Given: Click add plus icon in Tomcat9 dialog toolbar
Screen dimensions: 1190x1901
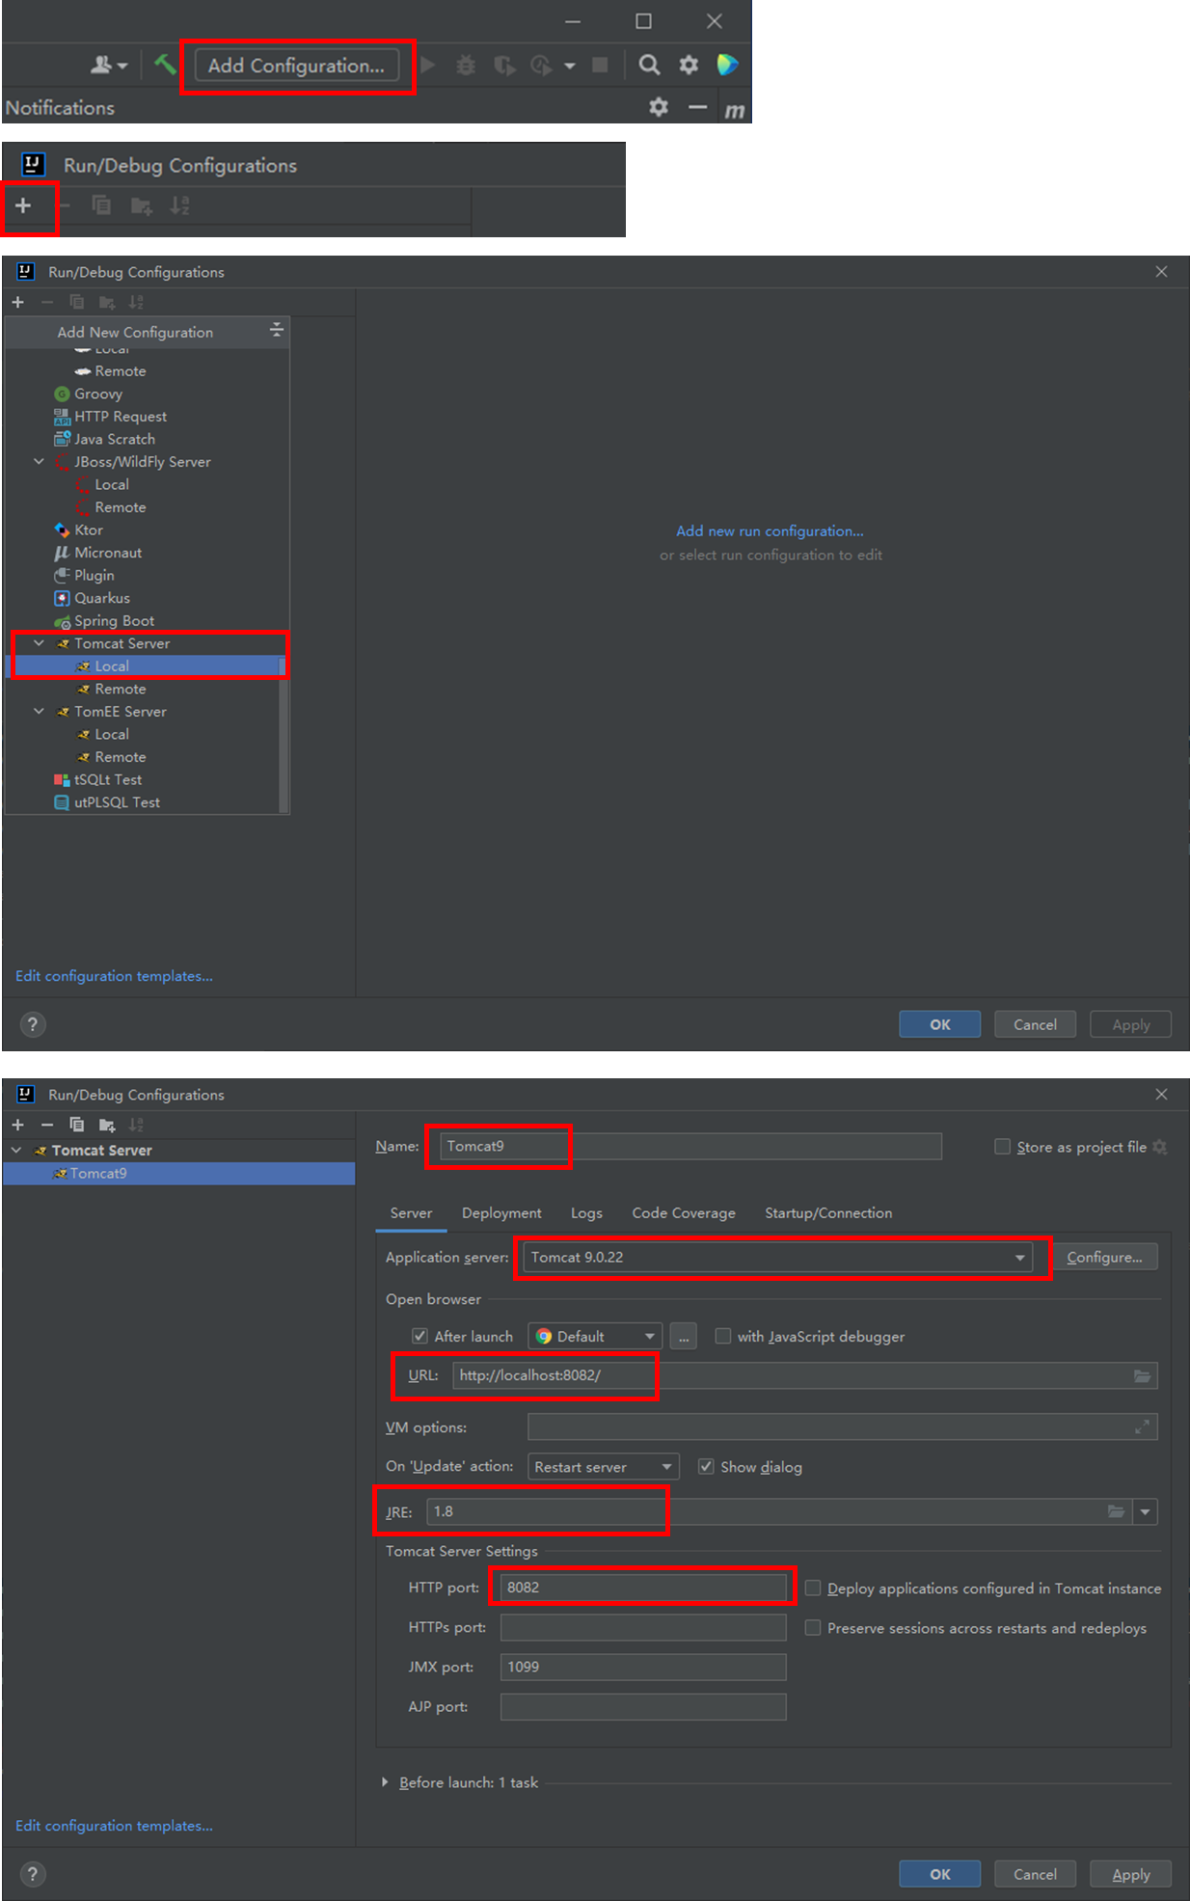Looking at the screenshot, I should coord(17,1125).
